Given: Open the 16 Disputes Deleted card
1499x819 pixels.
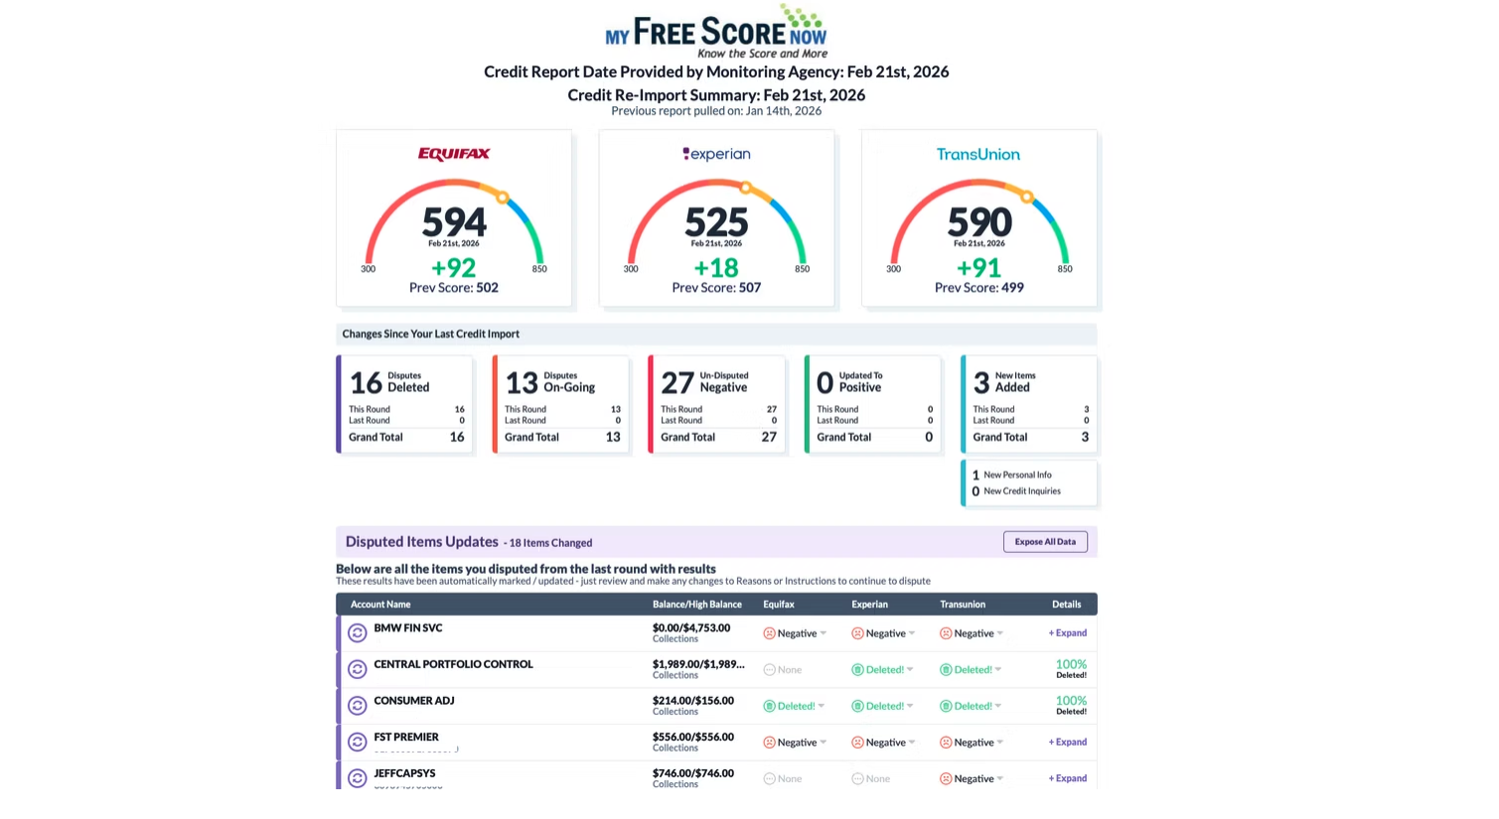Looking at the screenshot, I should (x=404, y=405).
